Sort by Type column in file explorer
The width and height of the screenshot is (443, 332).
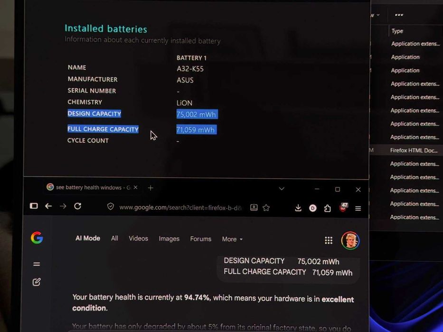[397, 31]
